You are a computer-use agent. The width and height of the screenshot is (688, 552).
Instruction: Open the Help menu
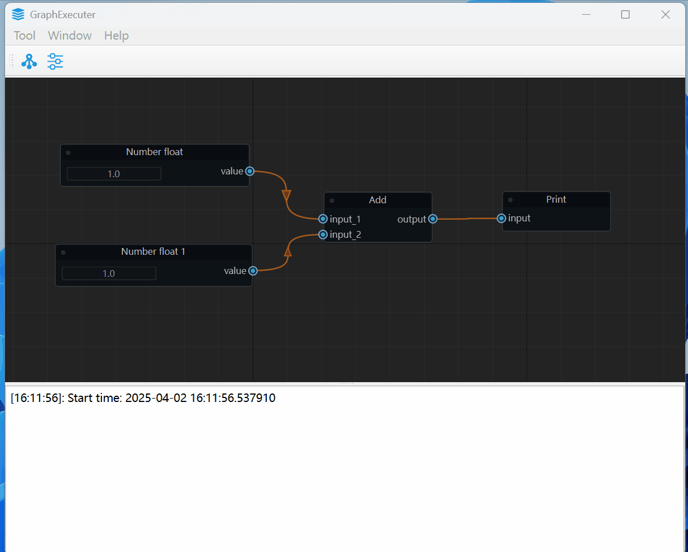tap(116, 35)
